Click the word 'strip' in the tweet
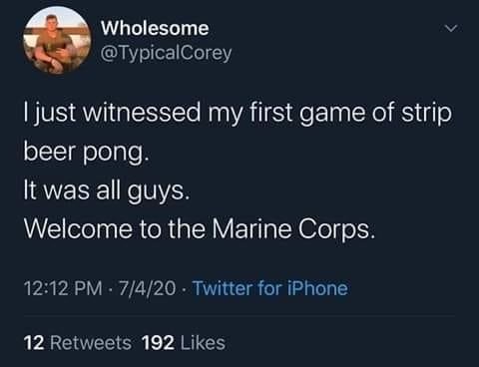This screenshot has width=479, height=367. [427, 114]
